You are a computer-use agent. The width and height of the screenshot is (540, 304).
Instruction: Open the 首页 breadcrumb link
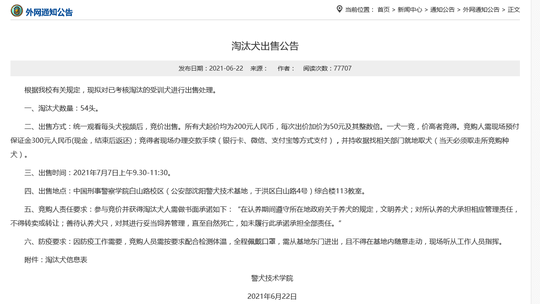(x=383, y=10)
